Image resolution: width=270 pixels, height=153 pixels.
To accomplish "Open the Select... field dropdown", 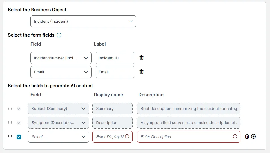I will click(58, 137).
